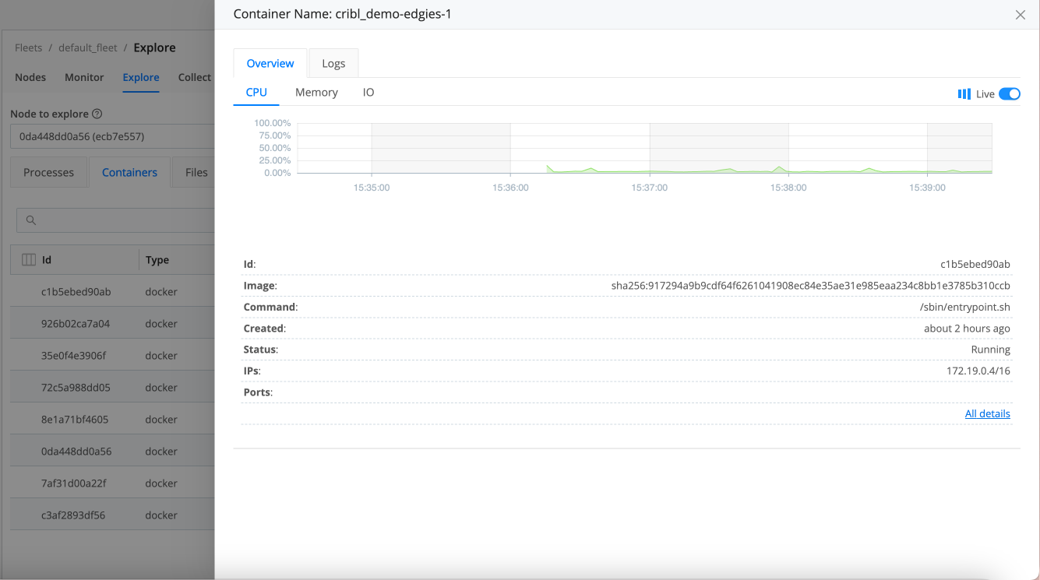Open the Nodes menu tab
The image size is (1040, 580).
(x=30, y=78)
